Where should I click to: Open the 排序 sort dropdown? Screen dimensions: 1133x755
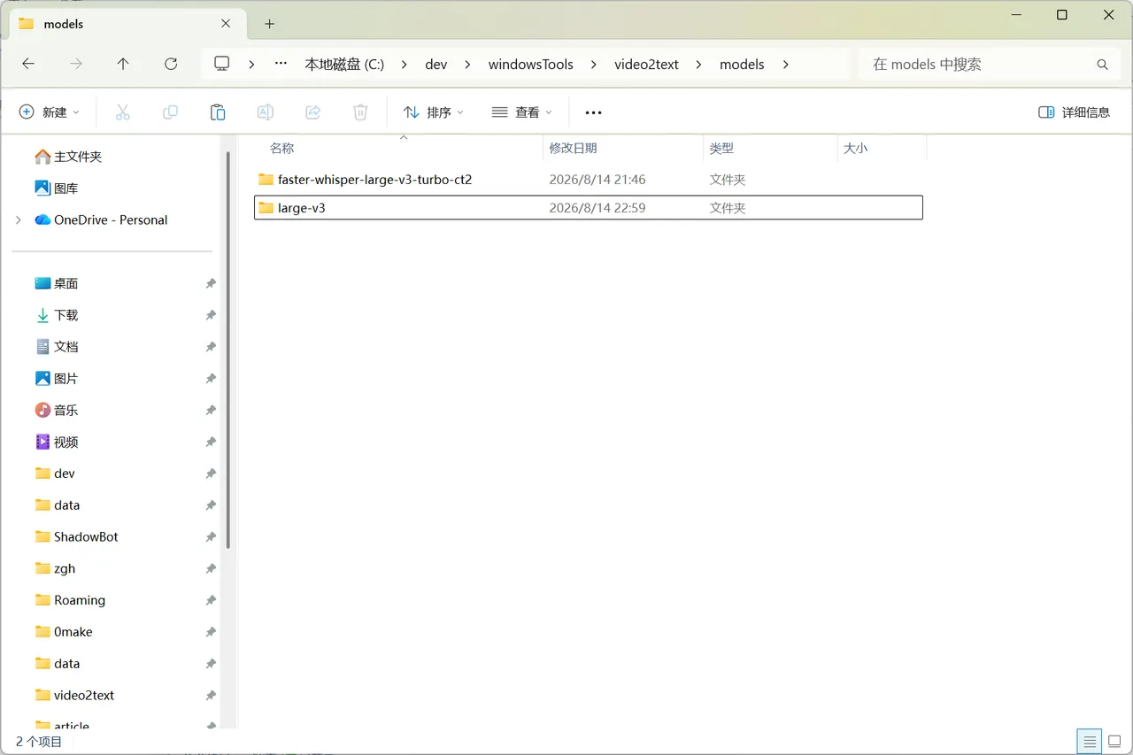[433, 112]
